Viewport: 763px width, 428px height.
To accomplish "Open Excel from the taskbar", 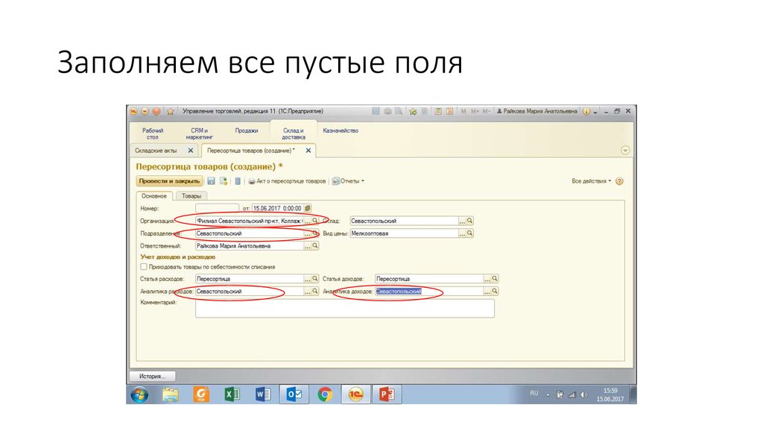I will coord(232,394).
